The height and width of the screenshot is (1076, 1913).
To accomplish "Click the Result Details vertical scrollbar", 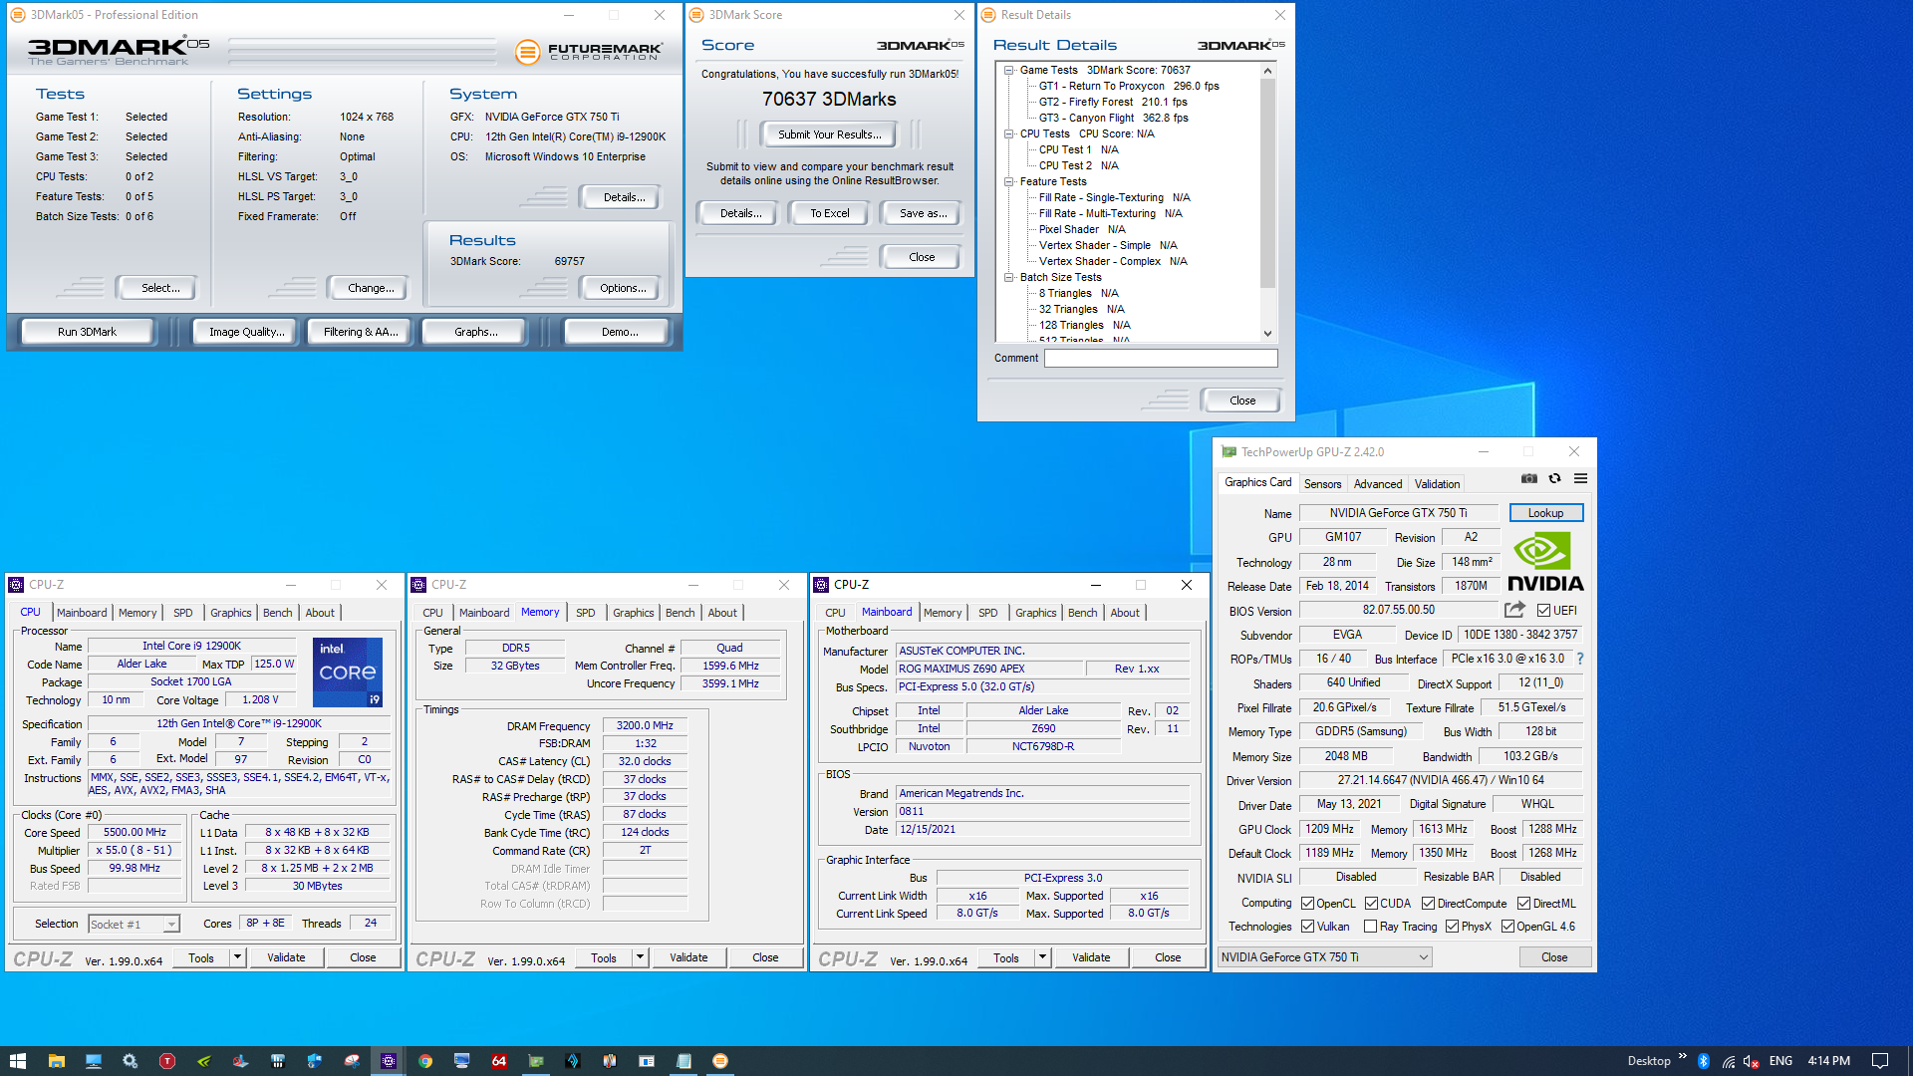I will point(1267,183).
